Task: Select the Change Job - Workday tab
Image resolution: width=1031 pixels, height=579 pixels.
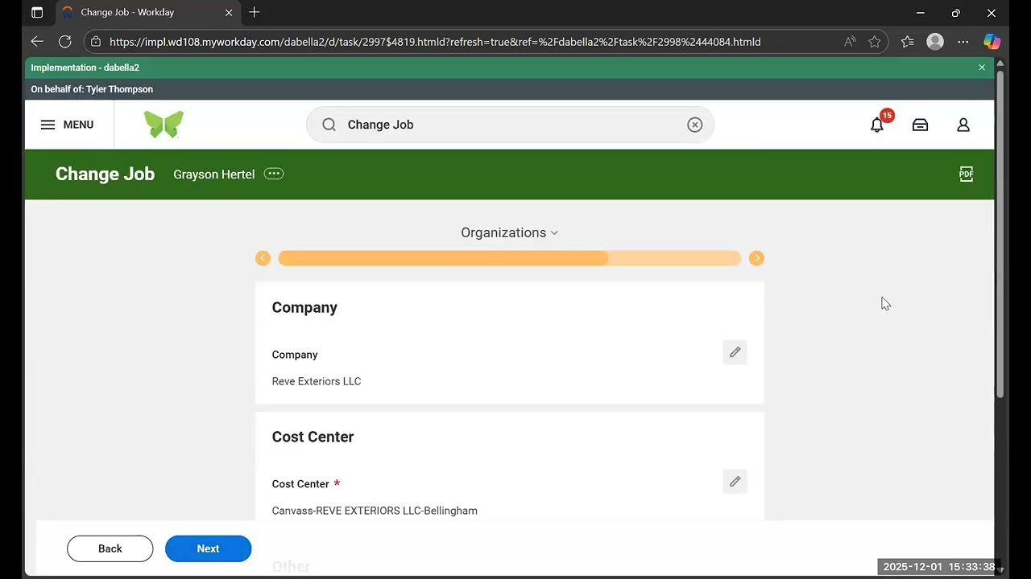Action: point(147,13)
